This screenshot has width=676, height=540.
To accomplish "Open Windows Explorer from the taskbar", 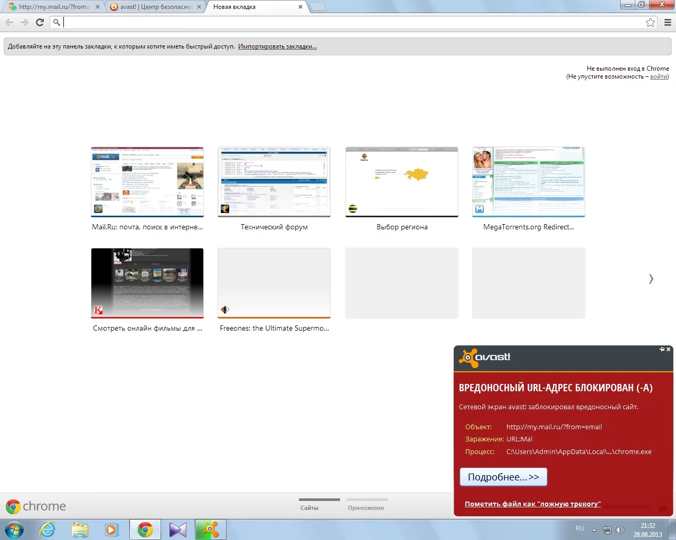I will coord(80,529).
